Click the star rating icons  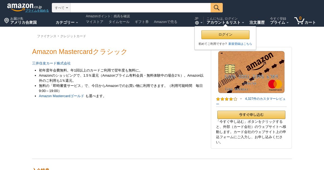227,99
